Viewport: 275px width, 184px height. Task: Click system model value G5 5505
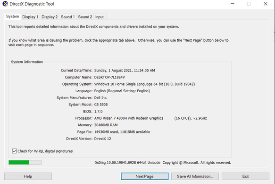101,105
